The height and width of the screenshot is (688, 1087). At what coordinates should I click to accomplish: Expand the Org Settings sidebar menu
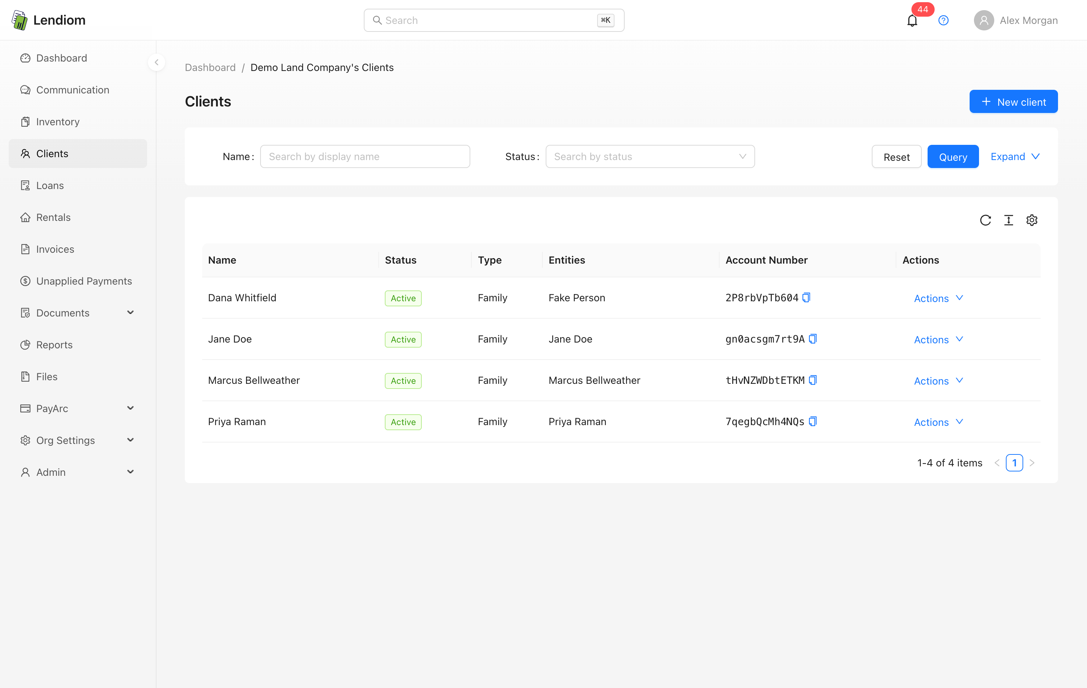[78, 440]
